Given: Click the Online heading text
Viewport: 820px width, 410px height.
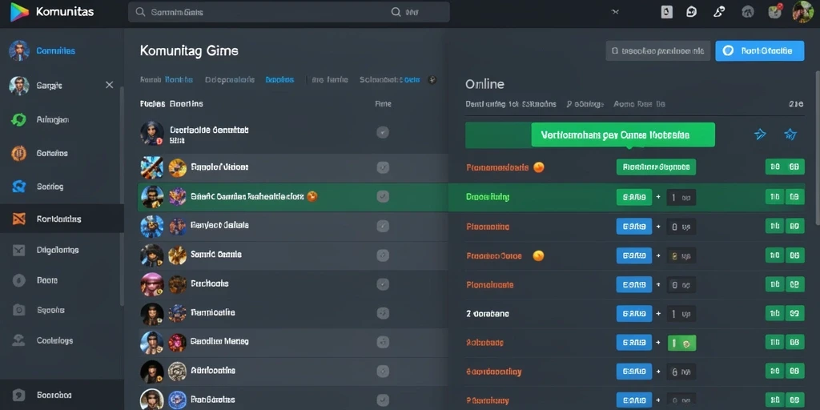Looking at the screenshot, I should (x=484, y=83).
